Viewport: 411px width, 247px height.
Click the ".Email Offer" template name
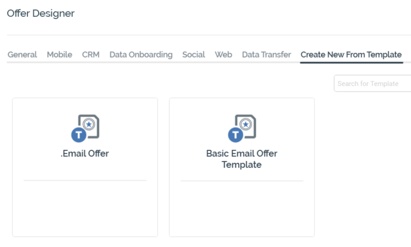[x=85, y=154]
